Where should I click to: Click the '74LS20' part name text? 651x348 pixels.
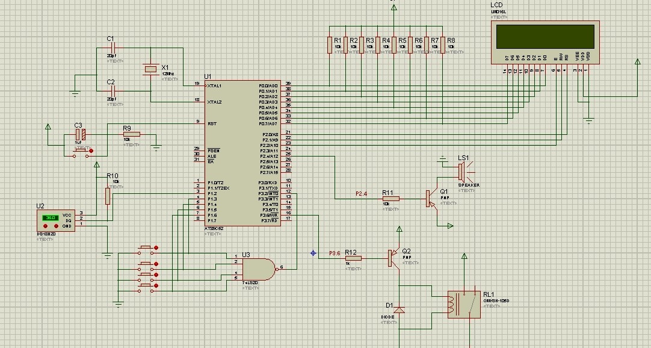[250, 283]
